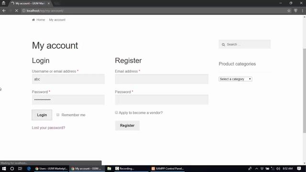Click the clock showing 8:52 AM
Viewport: 306px width, 172px height.
(x=288, y=169)
